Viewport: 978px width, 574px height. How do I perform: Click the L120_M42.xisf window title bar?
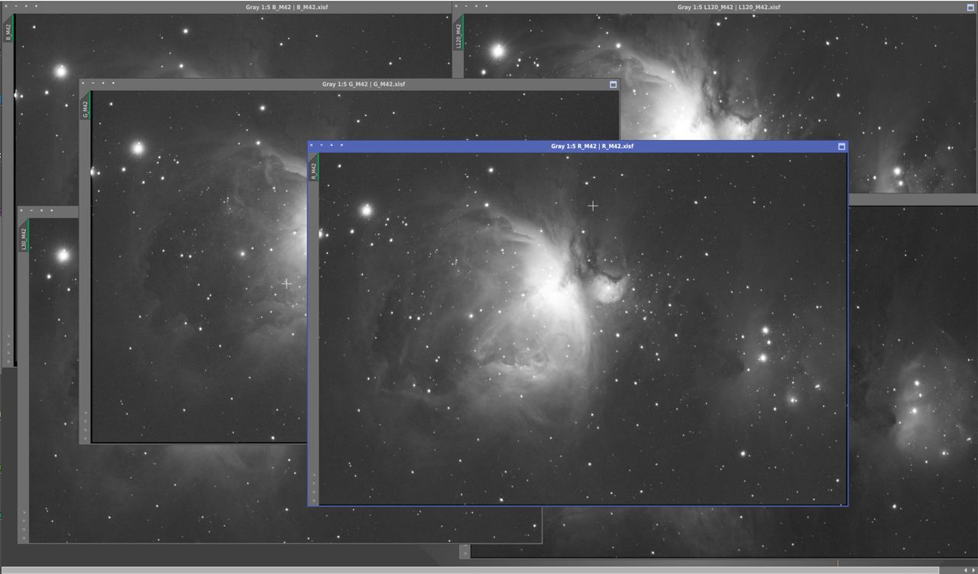point(728,7)
